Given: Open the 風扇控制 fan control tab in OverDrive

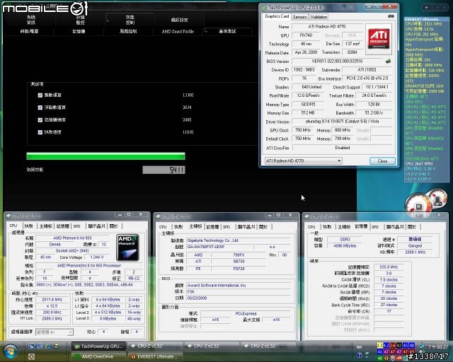Looking at the screenshot, I should [128, 31].
